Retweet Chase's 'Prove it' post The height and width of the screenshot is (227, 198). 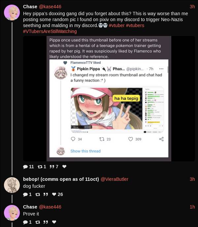[x=38, y=222]
